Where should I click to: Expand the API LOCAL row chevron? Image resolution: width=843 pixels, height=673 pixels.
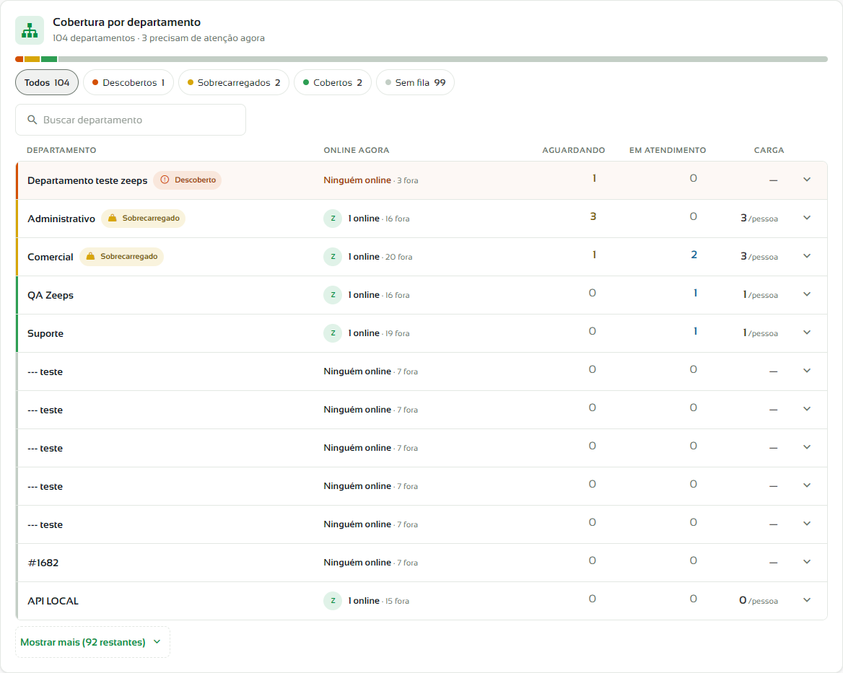click(807, 599)
